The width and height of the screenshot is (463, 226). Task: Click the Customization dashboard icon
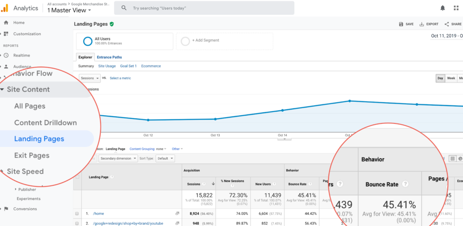click(x=6, y=34)
